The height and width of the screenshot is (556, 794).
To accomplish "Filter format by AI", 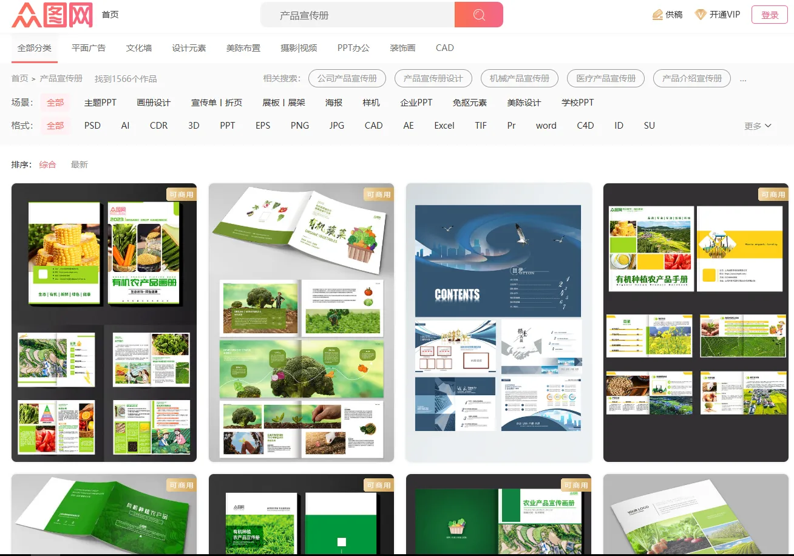I will [x=125, y=126].
